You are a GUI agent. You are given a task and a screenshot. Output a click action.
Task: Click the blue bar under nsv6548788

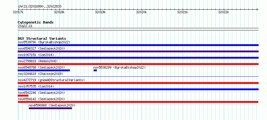pos(44,70)
